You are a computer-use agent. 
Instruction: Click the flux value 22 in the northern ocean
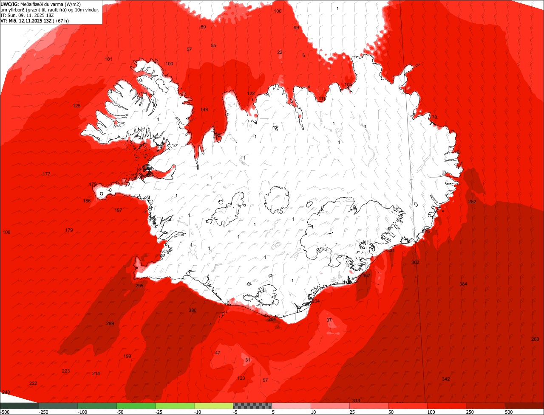(x=280, y=52)
